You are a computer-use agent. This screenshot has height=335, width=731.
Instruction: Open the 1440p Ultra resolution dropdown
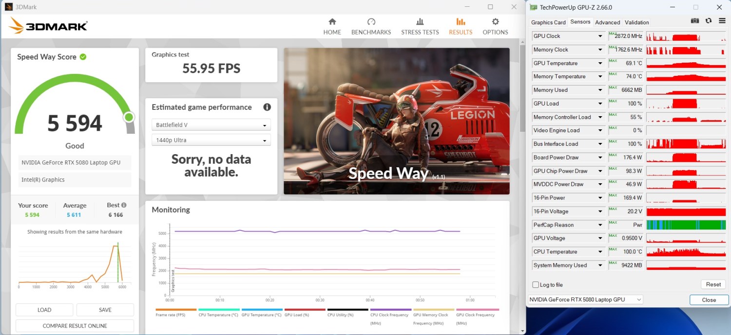pos(211,140)
